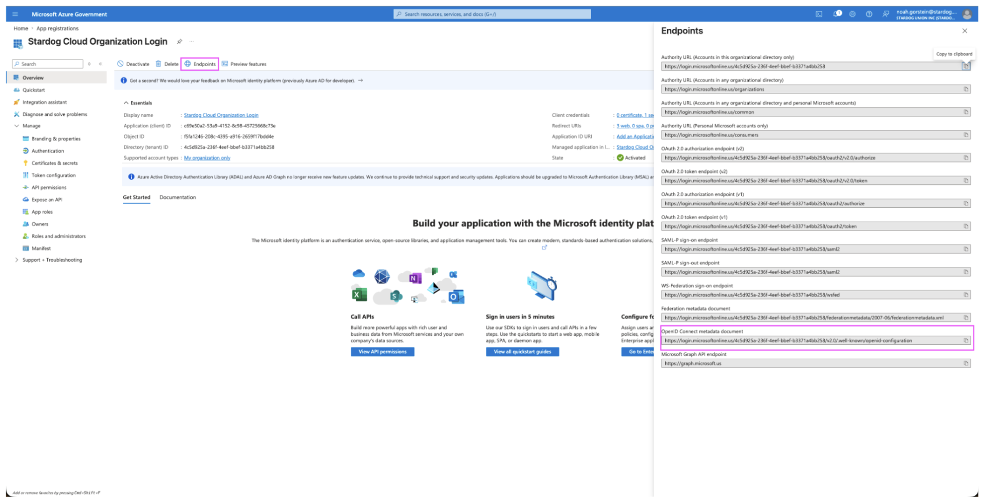Screen dimensions: 983x503
Task: Go to Home breadcrumb
Action: (21, 28)
